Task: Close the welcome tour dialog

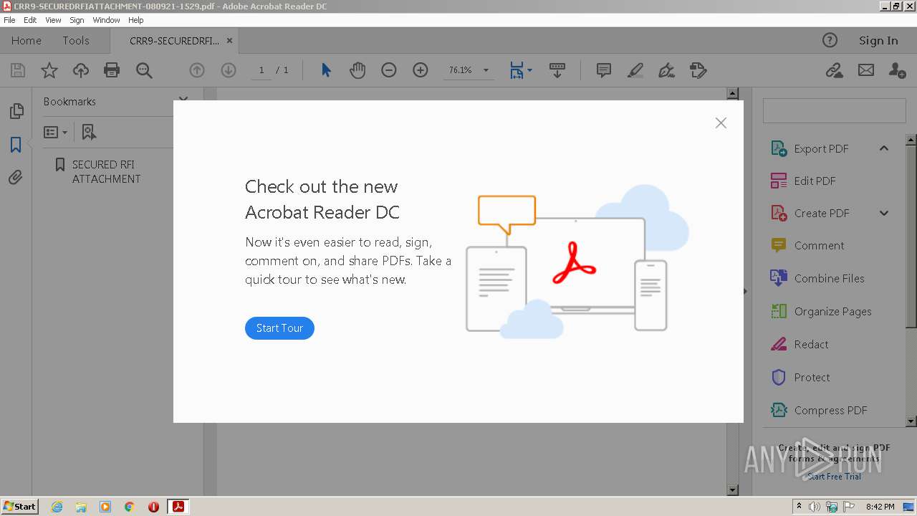Action: coord(721,123)
